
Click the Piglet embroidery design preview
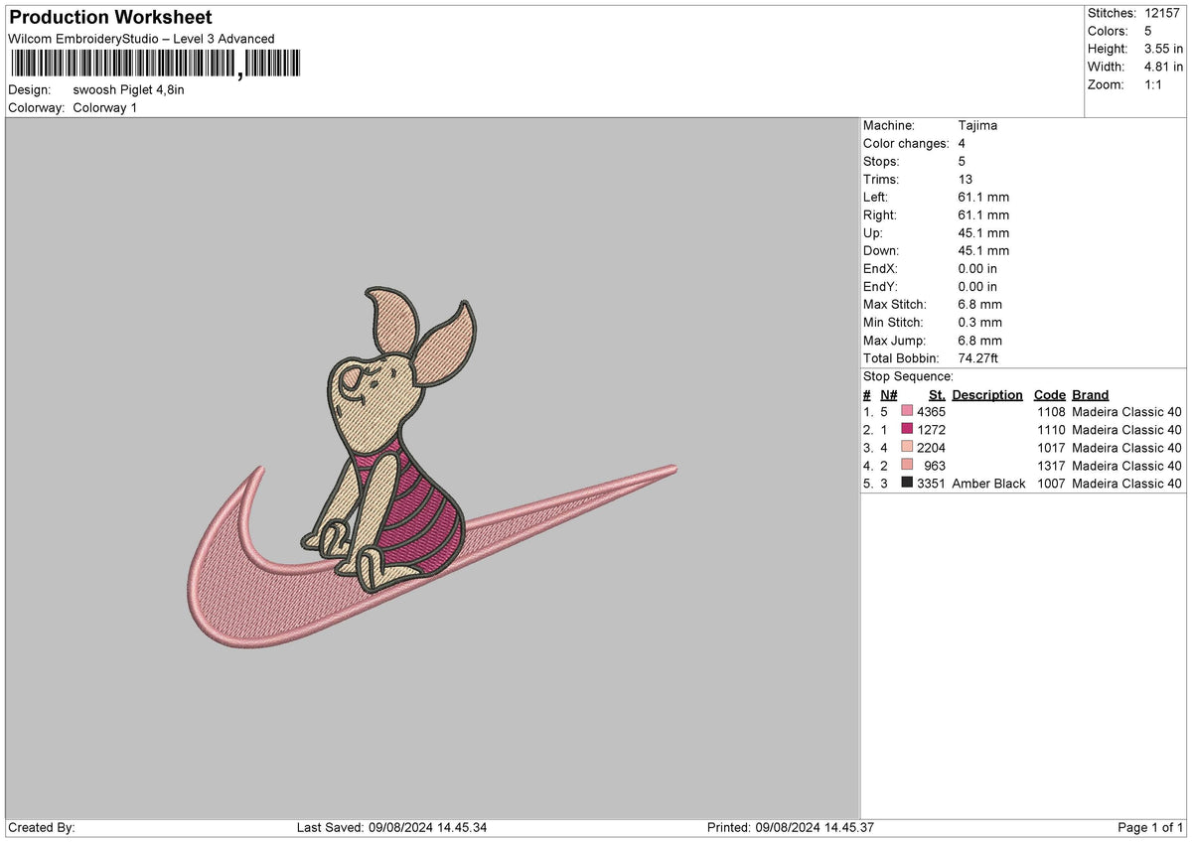(x=432, y=467)
